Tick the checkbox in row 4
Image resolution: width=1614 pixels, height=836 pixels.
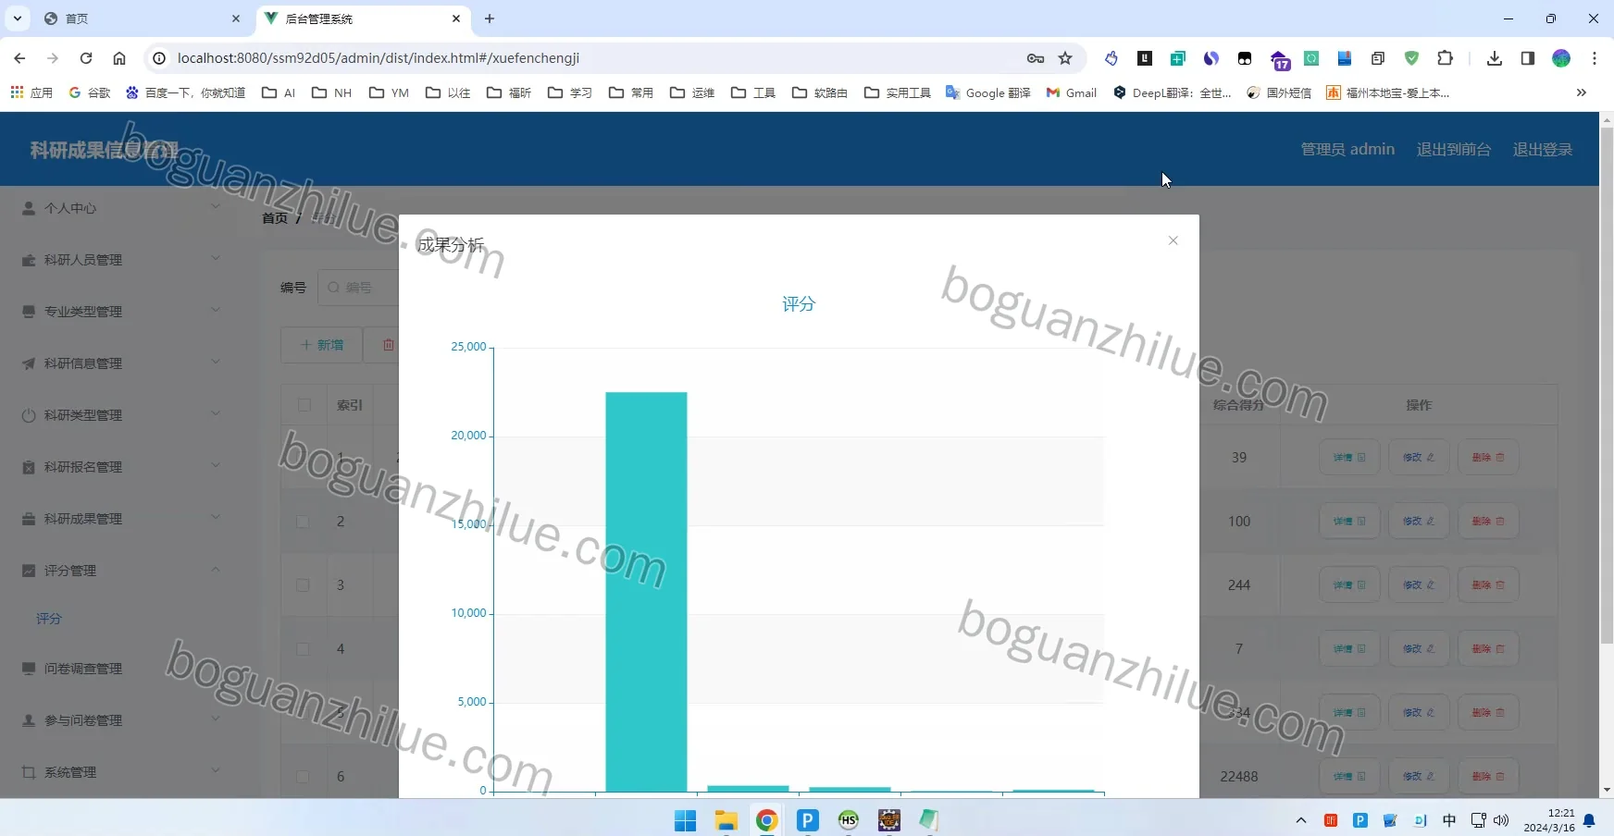303,649
